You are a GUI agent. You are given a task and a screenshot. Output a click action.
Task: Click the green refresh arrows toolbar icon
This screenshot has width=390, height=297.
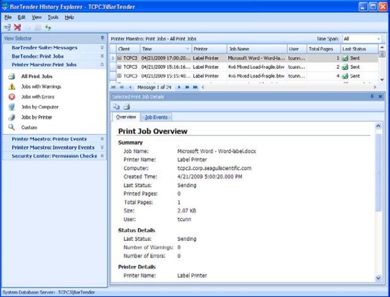pyautogui.click(x=49, y=27)
